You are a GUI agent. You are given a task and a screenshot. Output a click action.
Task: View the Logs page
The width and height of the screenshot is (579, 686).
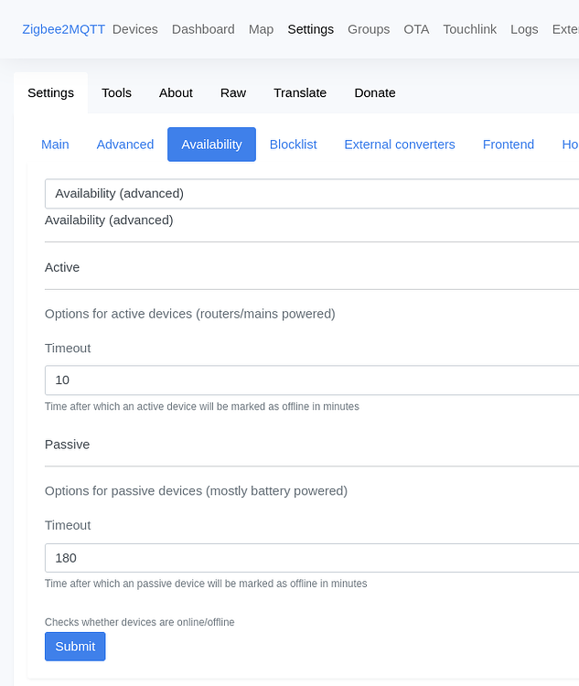[524, 29]
